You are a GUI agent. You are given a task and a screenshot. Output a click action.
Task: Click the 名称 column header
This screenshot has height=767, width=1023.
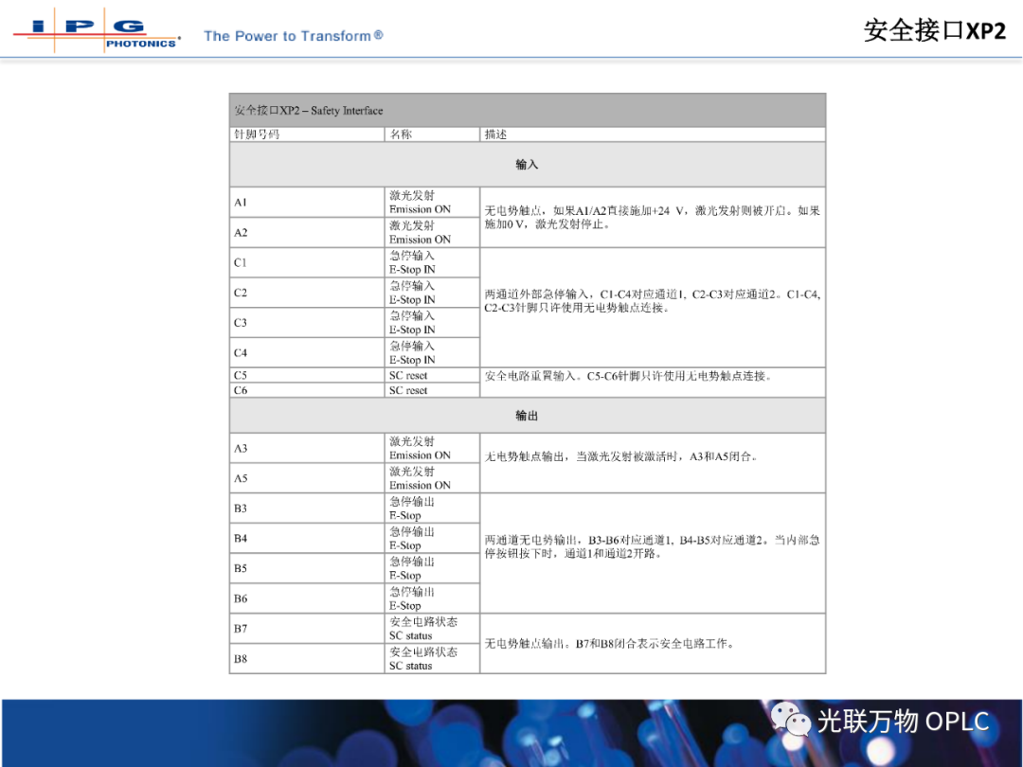coord(401,134)
